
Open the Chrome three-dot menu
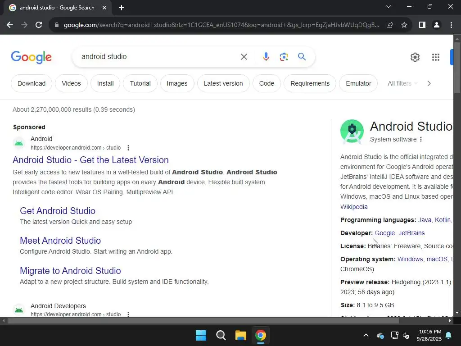coord(451,25)
